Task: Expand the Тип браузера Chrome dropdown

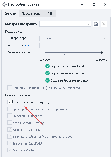Action: click(73, 38)
